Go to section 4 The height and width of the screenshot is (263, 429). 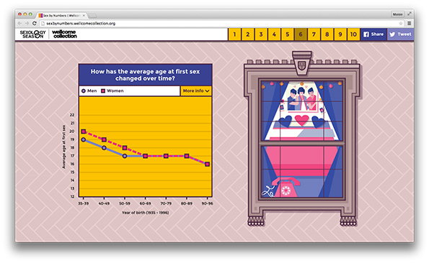(274, 34)
